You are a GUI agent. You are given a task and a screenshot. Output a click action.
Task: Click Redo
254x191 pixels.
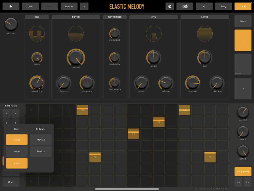50,6
